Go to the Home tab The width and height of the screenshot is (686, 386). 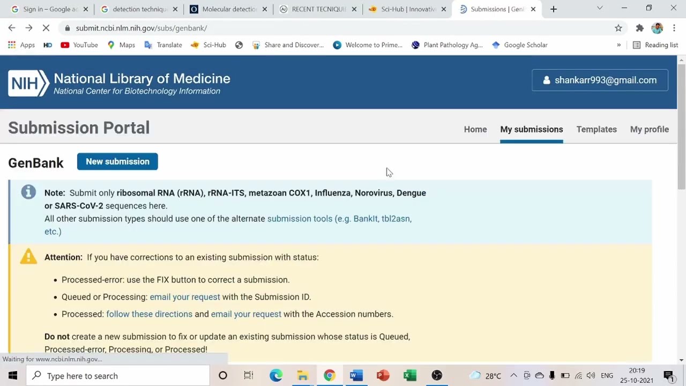(x=475, y=129)
